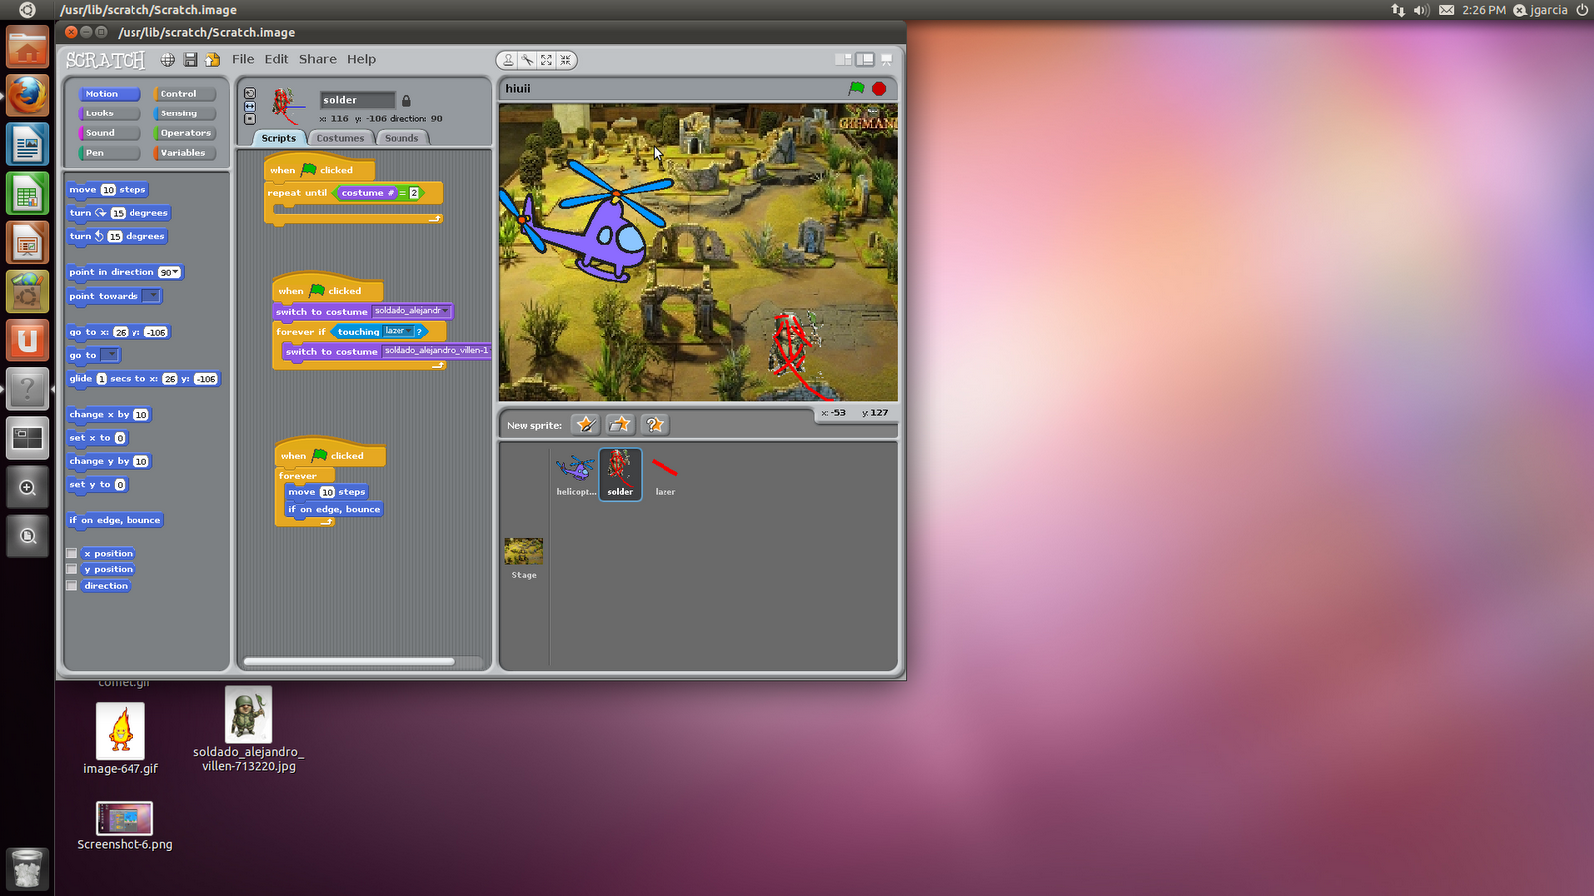
Task: Open Ubuntu One from launcher
Action: pyautogui.click(x=27, y=340)
